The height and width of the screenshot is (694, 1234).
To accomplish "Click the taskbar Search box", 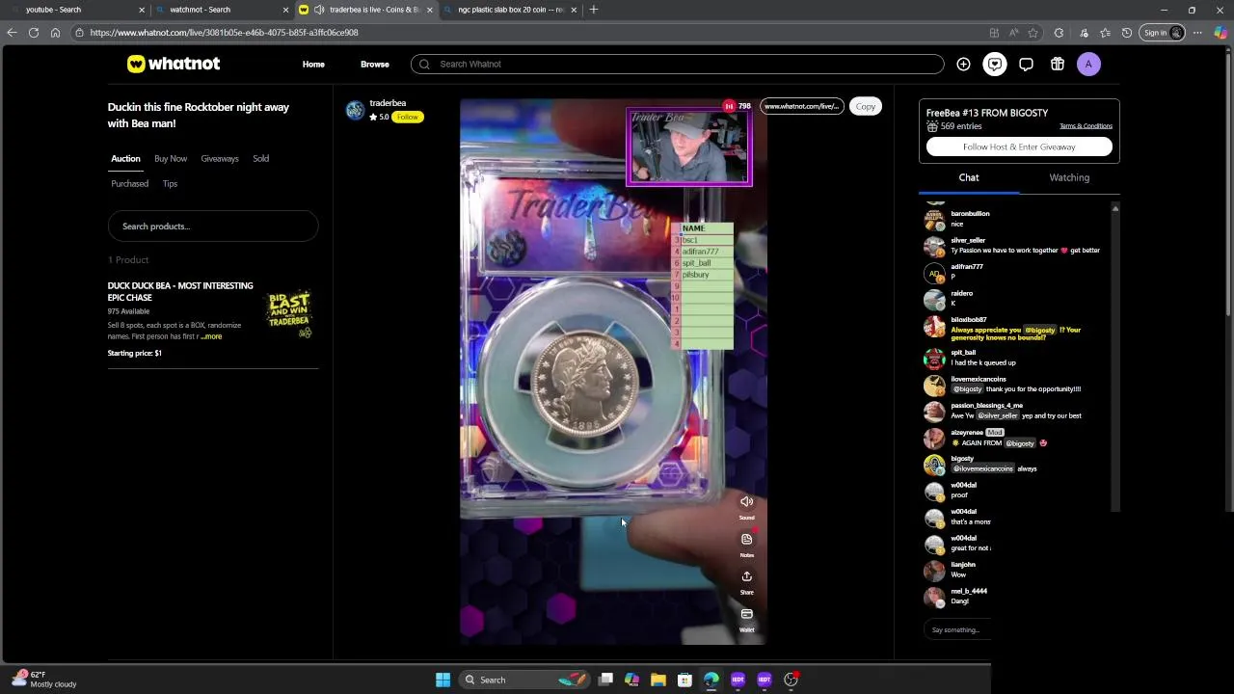I will coord(523,680).
